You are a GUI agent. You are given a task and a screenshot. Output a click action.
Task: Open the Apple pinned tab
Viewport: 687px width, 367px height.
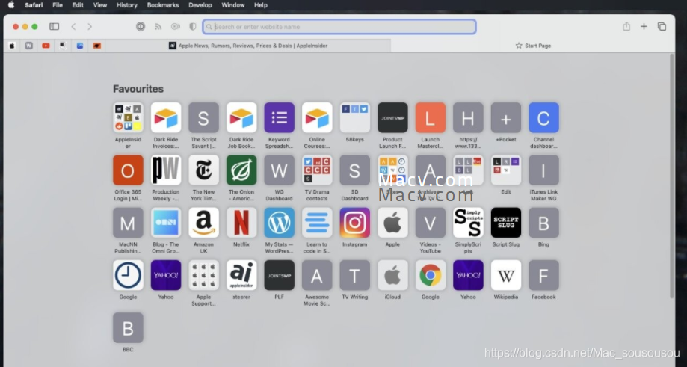12,46
